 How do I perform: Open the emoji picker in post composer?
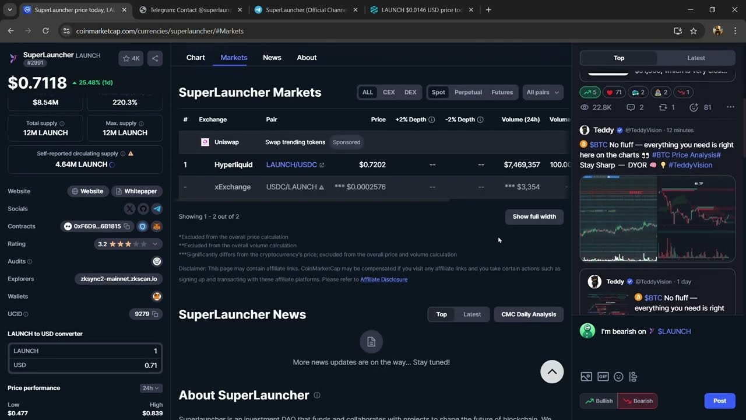tap(618, 377)
